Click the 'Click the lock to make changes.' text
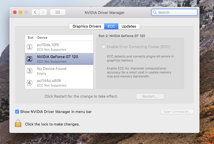This screenshot has width=214, height=144. pyautogui.click(x=52, y=124)
